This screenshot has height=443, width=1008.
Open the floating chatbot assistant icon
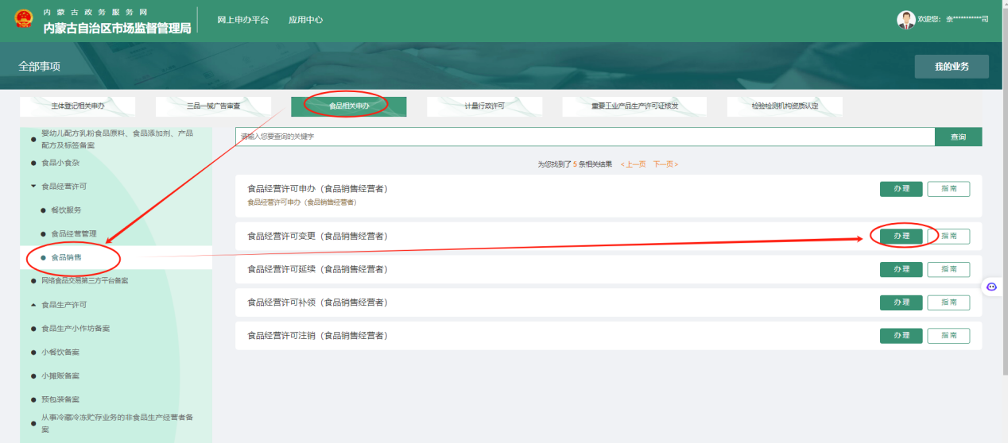(x=991, y=287)
